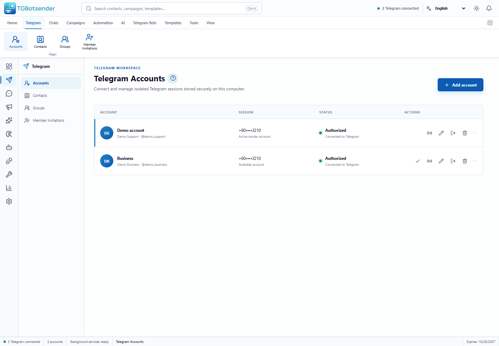Viewport: 499px width, 346px height.
Task: Edit the Business account pencil icon
Action: [x=441, y=161]
